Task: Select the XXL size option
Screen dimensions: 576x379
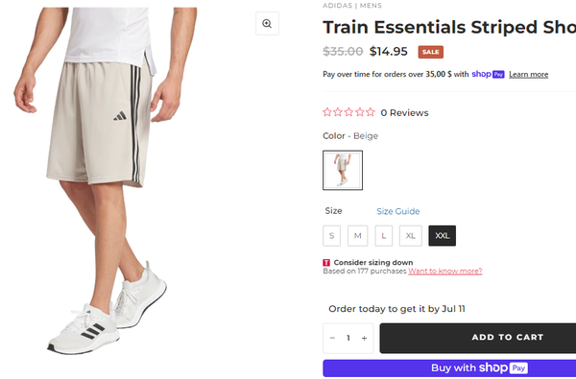Action: [443, 236]
